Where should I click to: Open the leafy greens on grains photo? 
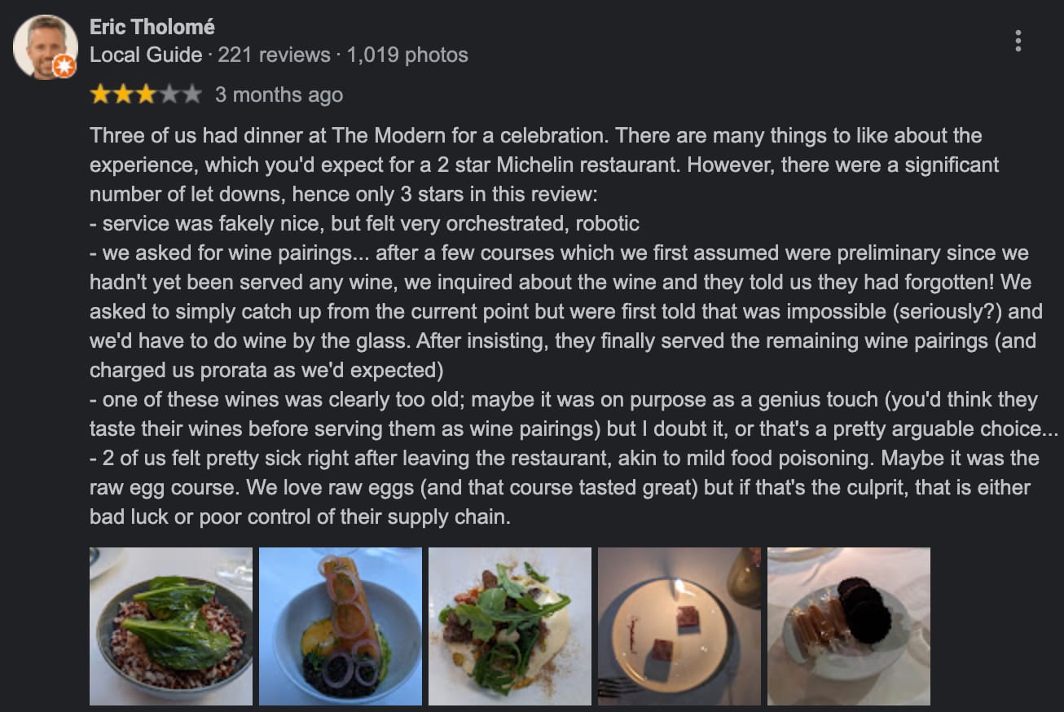[x=171, y=626]
